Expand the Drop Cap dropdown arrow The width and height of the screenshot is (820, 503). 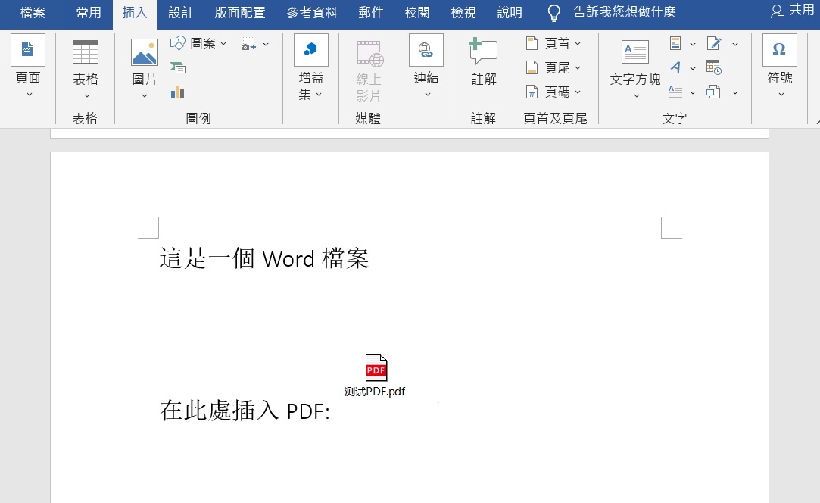coord(692,92)
